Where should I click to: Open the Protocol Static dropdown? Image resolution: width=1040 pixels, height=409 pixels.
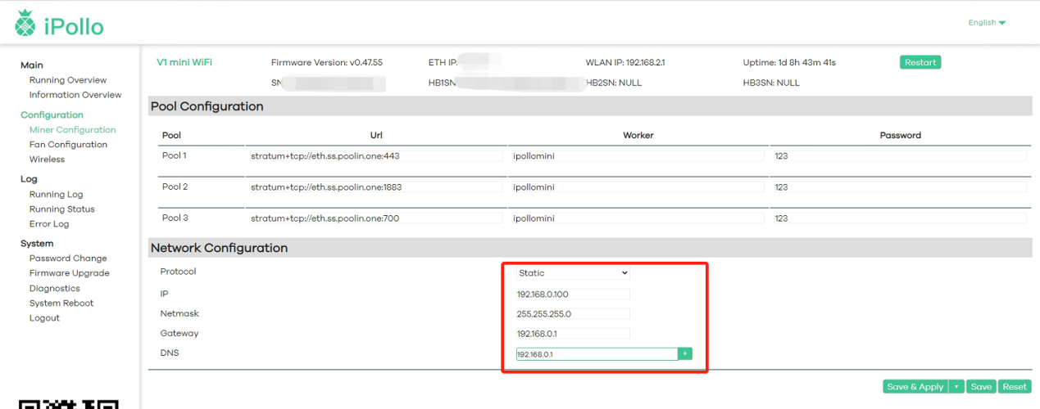click(x=573, y=273)
